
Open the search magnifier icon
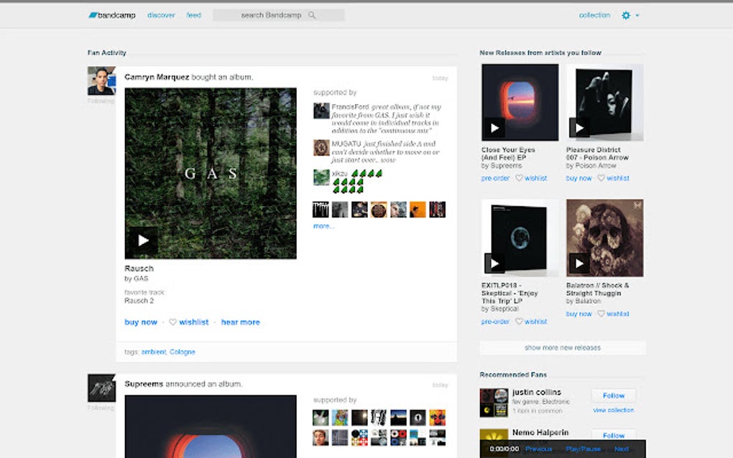[x=312, y=14]
